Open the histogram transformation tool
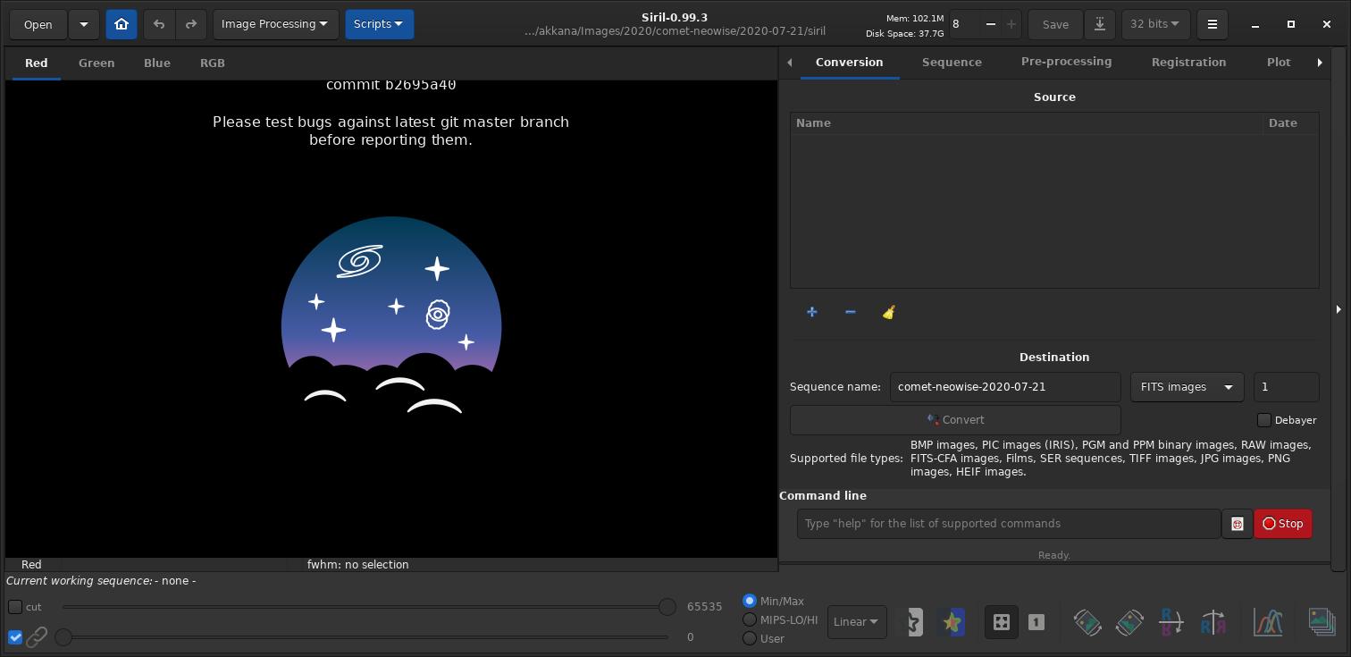 tap(1268, 622)
